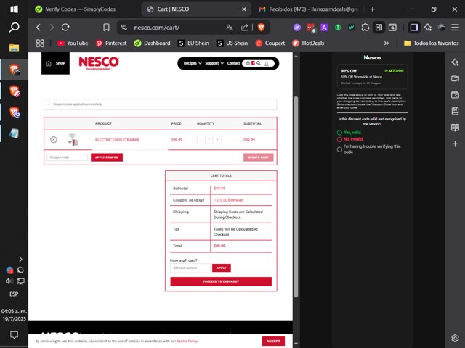Open the purple A extension icon

pos(324,28)
